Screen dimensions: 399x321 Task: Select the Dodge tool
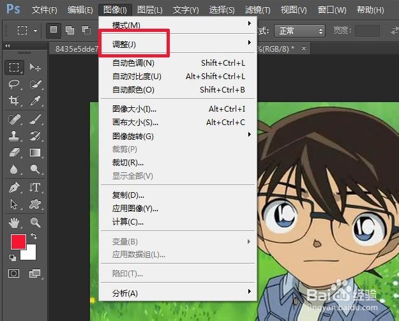[x=35, y=169]
